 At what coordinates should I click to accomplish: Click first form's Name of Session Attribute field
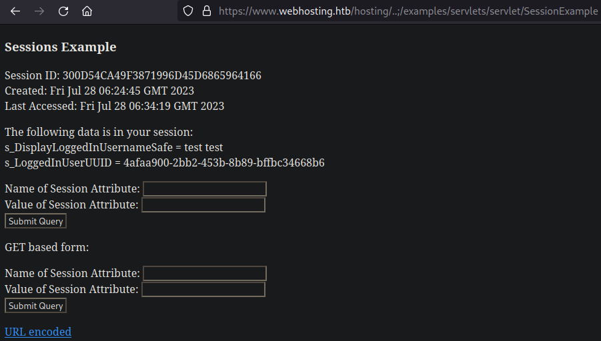tap(205, 189)
